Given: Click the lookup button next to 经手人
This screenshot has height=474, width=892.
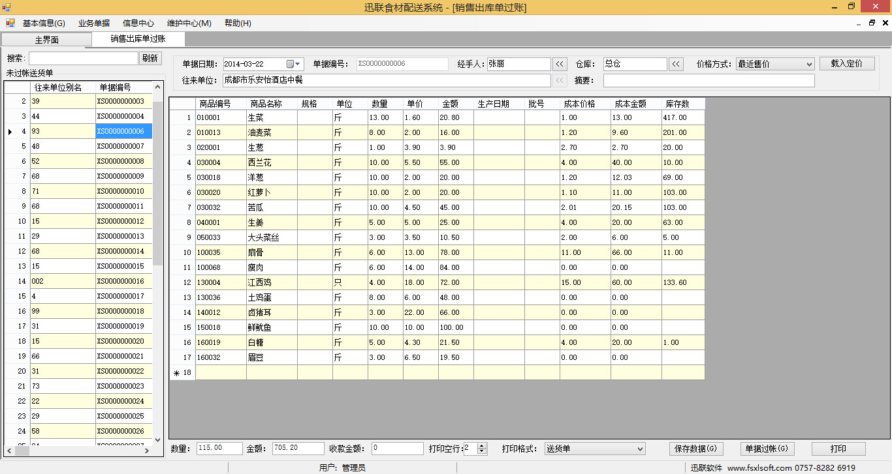Looking at the screenshot, I should 560,64.
